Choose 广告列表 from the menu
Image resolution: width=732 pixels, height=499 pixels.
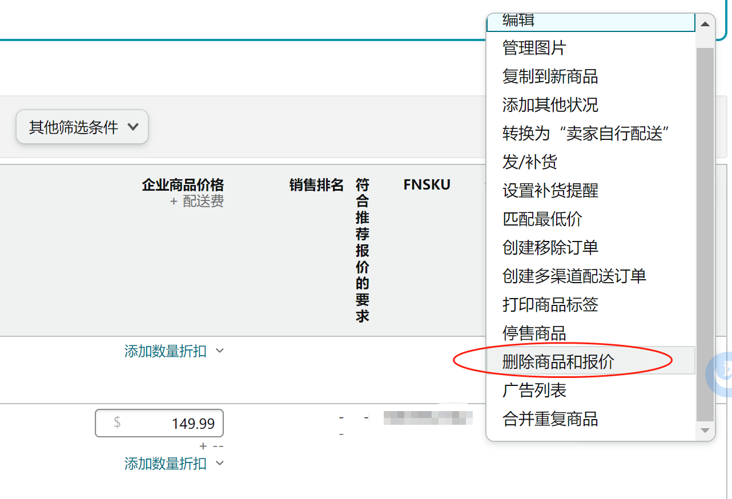point(590,390)
